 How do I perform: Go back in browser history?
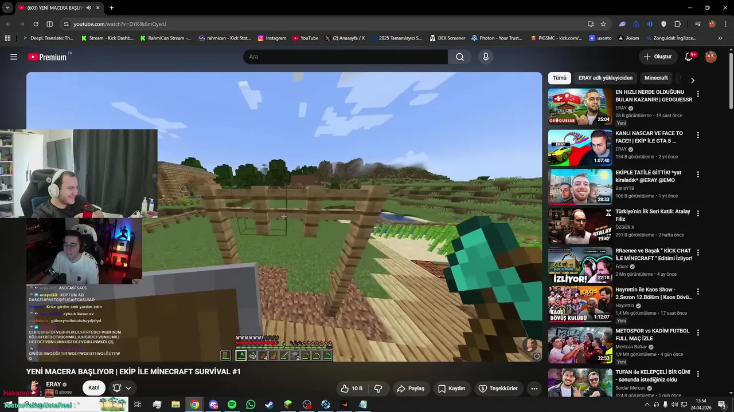(8, 24)
